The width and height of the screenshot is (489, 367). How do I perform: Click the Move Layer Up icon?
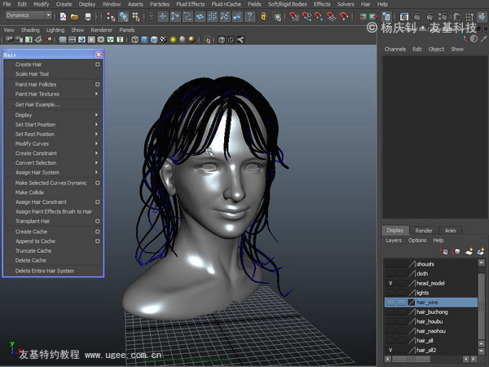[x=444, y=251]
